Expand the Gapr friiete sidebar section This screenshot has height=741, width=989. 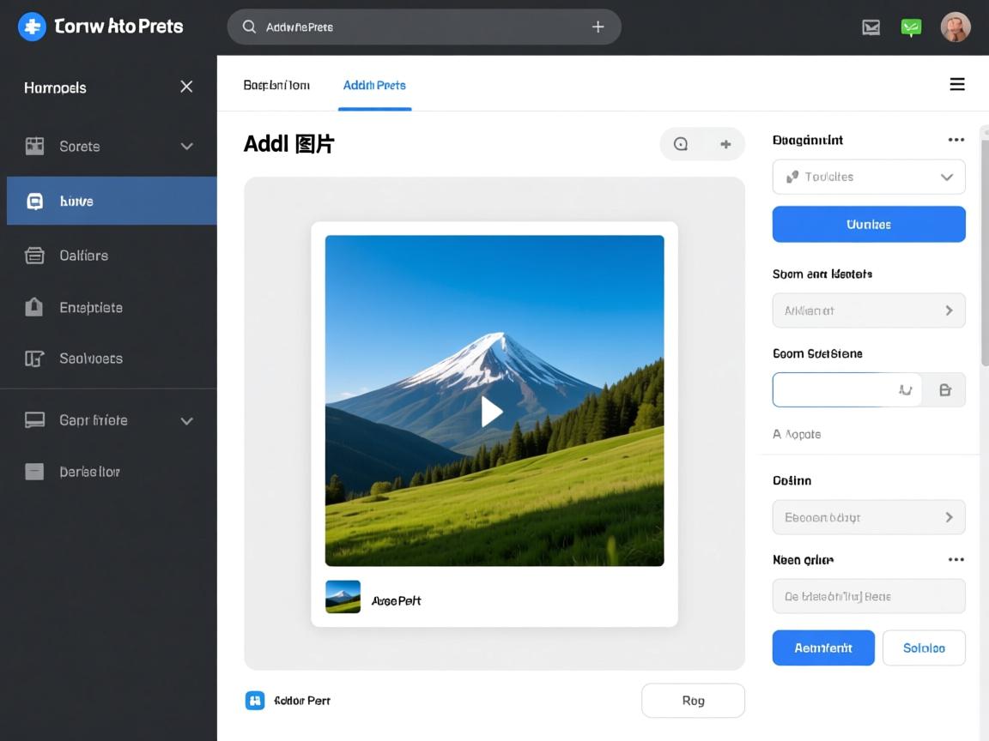186,421
